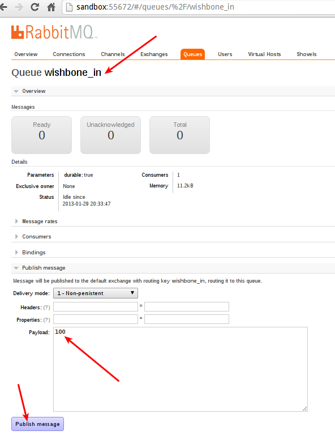335x435 pixels.
Task: Open the Connections tab
Action: click(x=69, y=54)
